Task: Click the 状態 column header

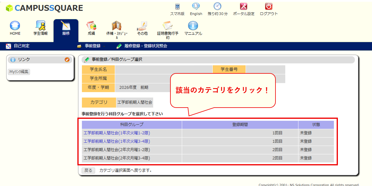Action: pyautogui.click(x=316, y=125)
